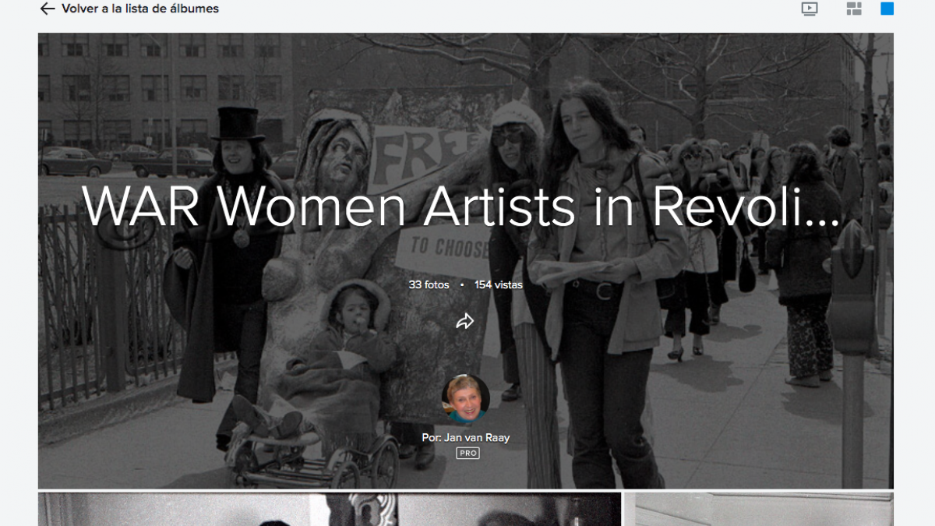Click the back arrow icon
Image resolution: width=935 pixels, height=526 pixels.
(48, 9)
